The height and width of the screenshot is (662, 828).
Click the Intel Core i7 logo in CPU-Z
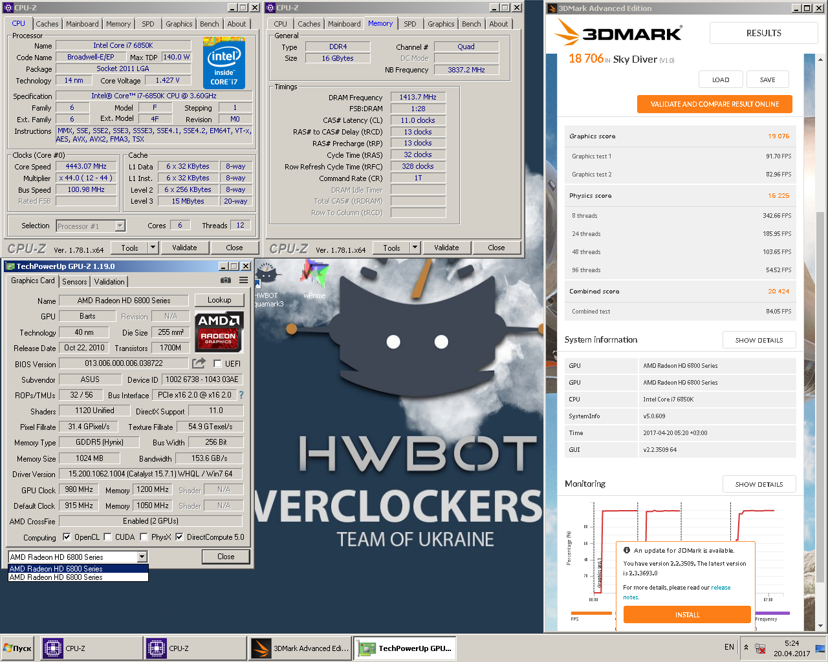click(x=224, y=63)
